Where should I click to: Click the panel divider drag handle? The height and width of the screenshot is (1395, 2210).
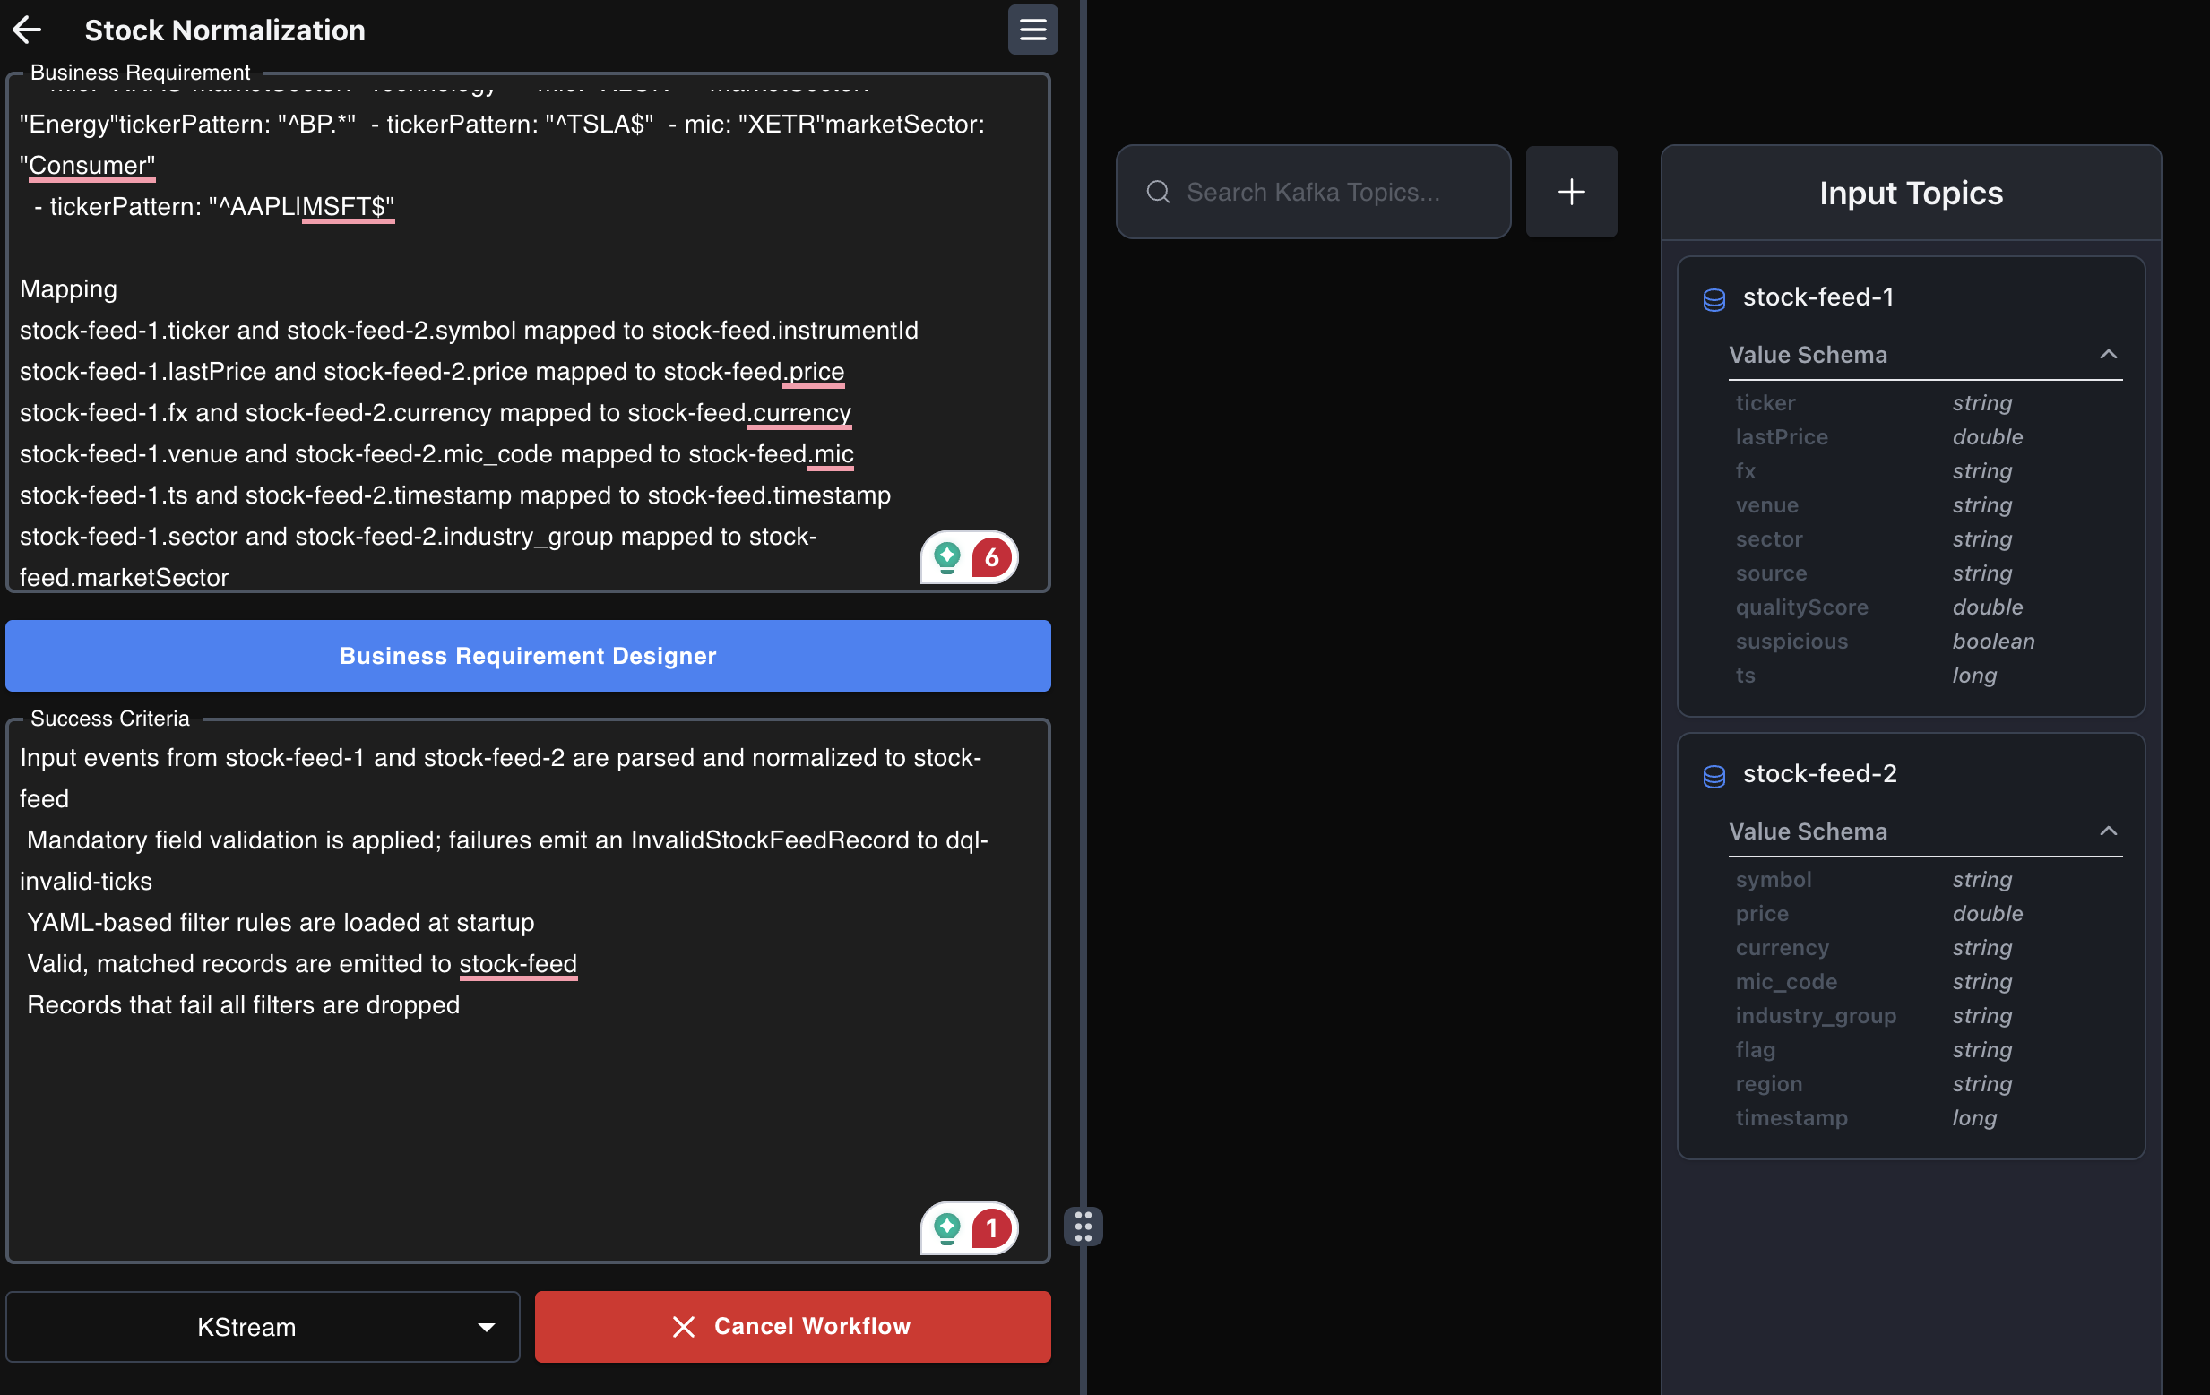tap(1083, 1227)
